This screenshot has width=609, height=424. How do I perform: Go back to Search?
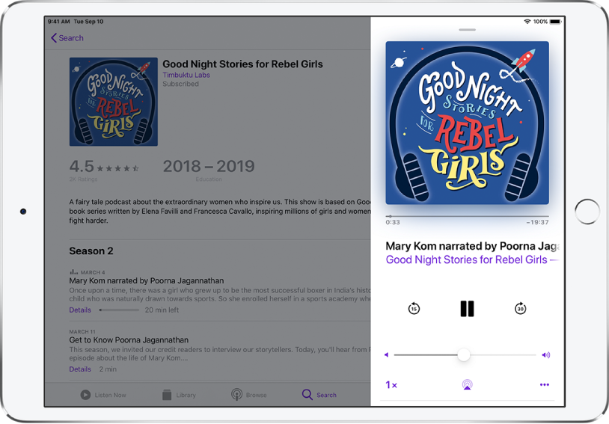tap(67, 38)
